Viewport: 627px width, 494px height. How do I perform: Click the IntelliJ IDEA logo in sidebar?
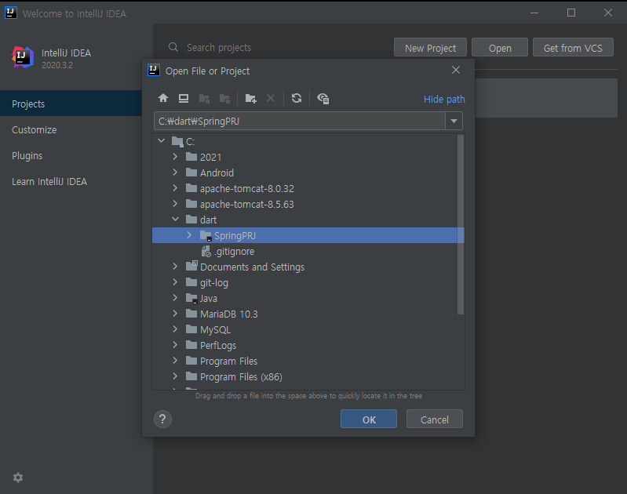point(23,57)
